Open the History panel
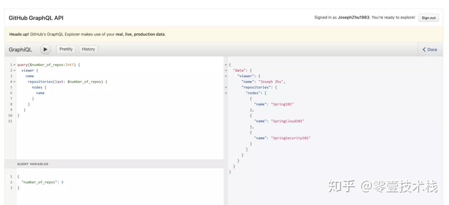 click(88, 49)
